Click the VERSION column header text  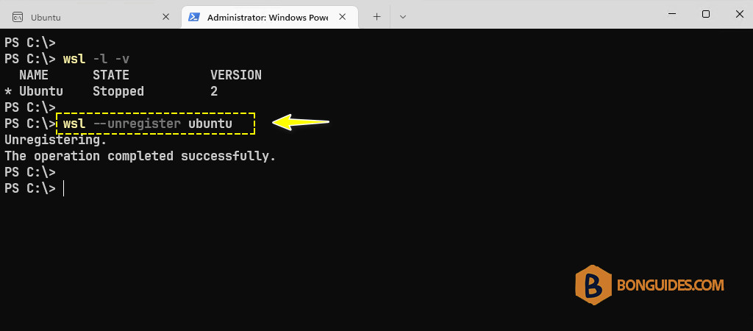click(x=236, y=75)
